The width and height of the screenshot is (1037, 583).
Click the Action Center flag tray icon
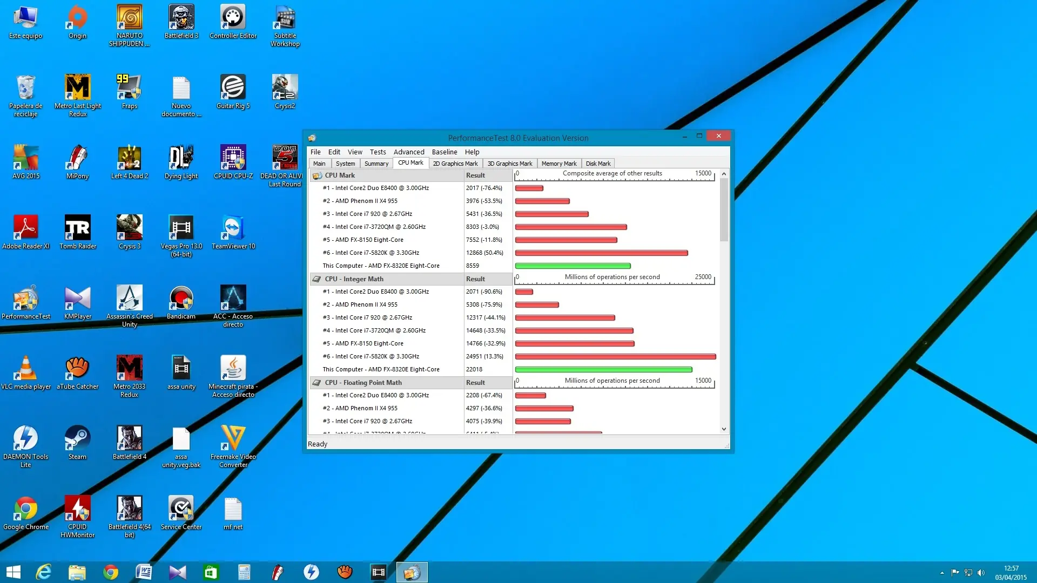955,573
